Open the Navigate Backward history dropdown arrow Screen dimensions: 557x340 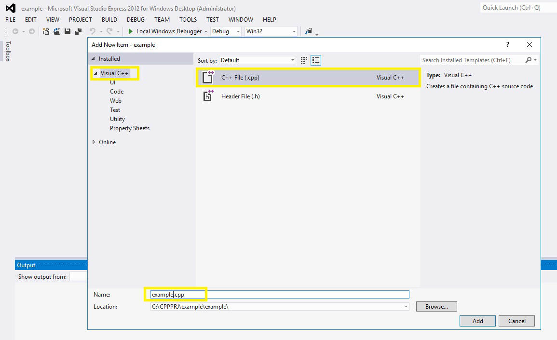(x=24, y=32)
